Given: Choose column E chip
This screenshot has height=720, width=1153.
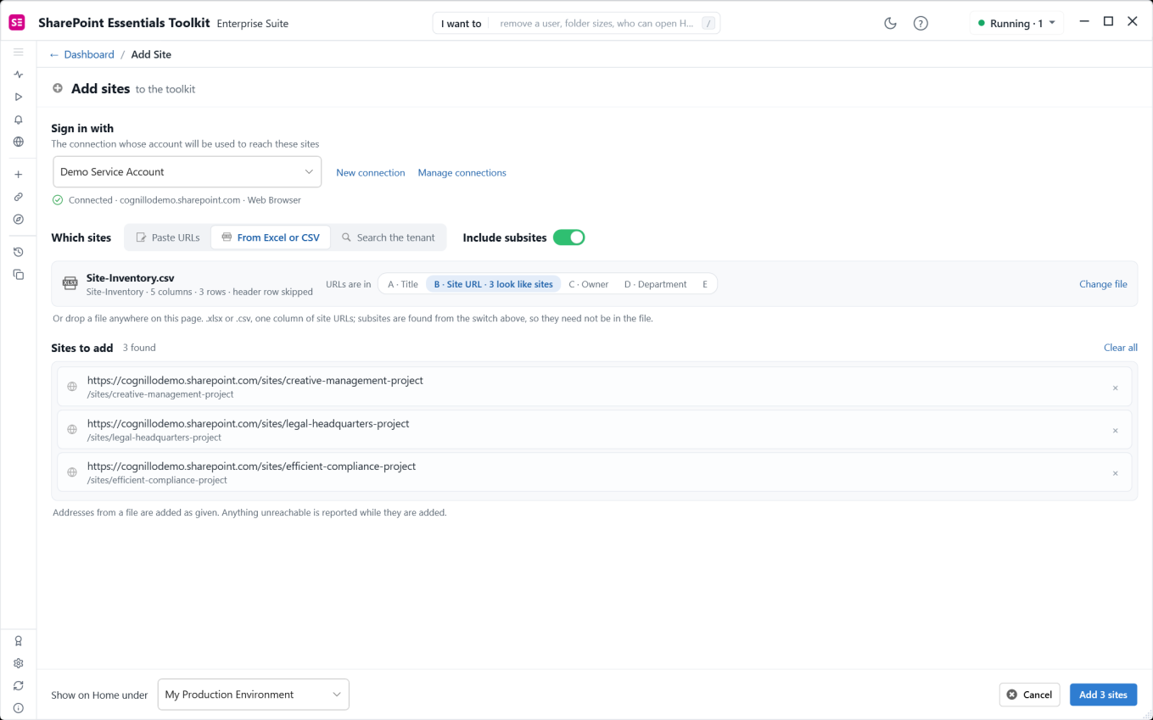Looking at the screenshot, I should (x=705, y=284).
